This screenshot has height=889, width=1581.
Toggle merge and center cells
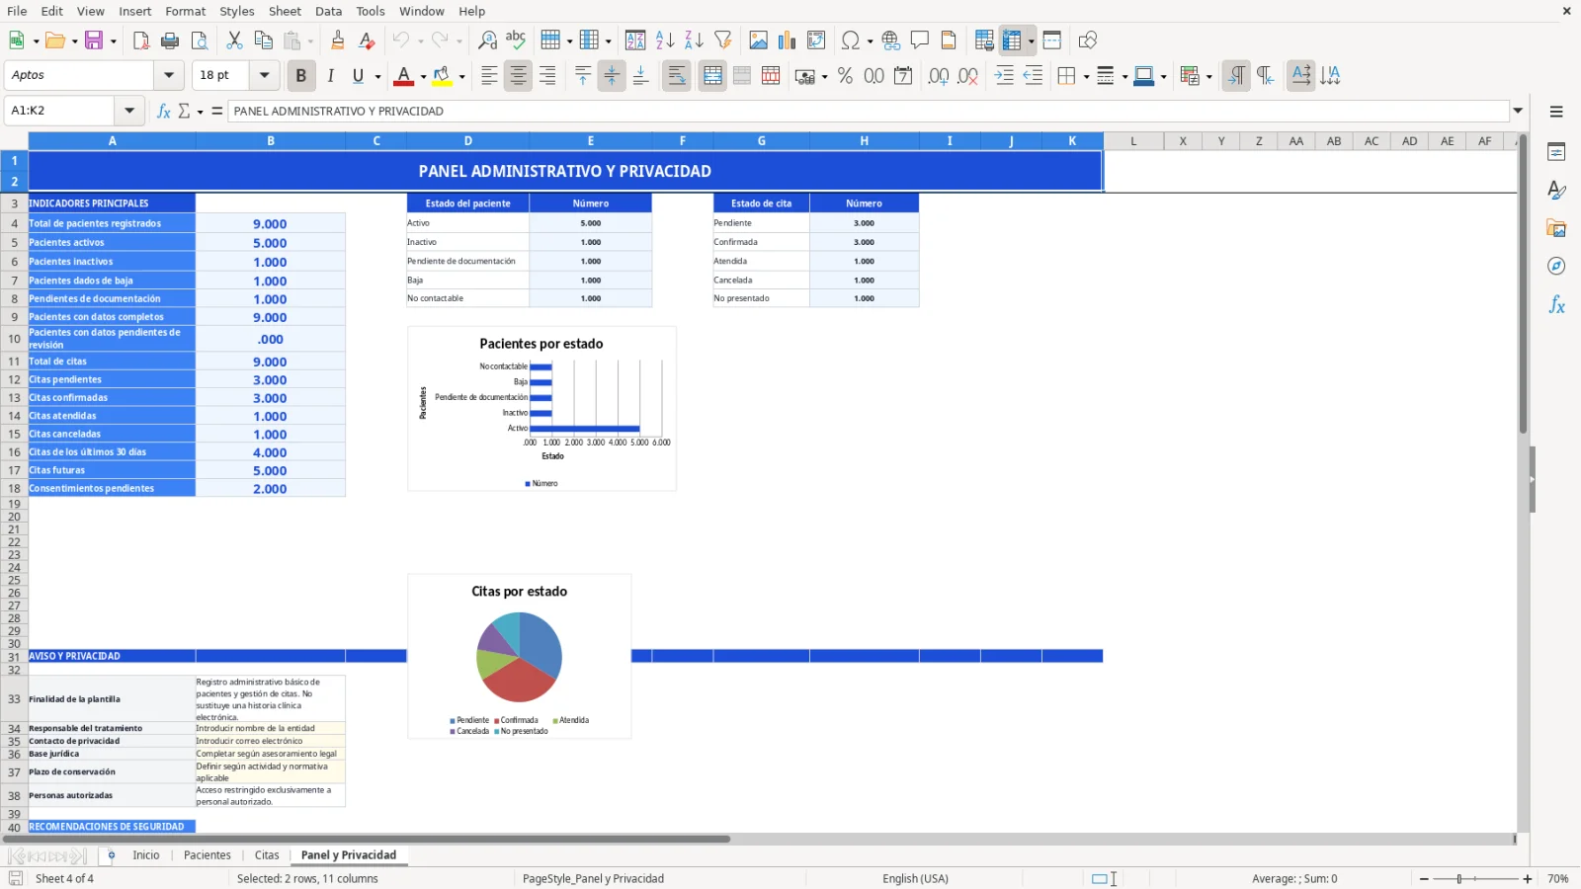click(712, 76)
